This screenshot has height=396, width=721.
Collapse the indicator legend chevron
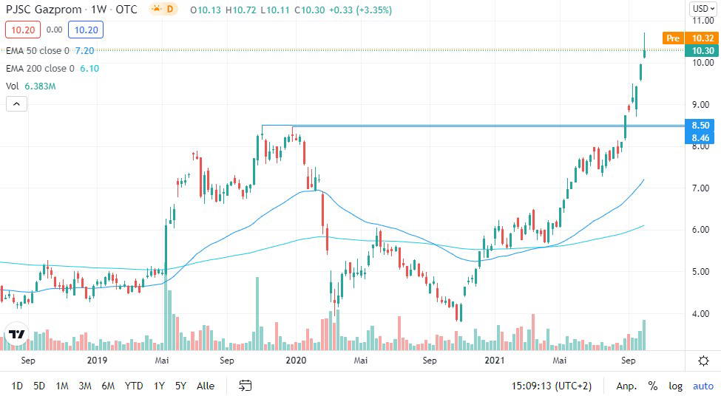pos(16,104)
